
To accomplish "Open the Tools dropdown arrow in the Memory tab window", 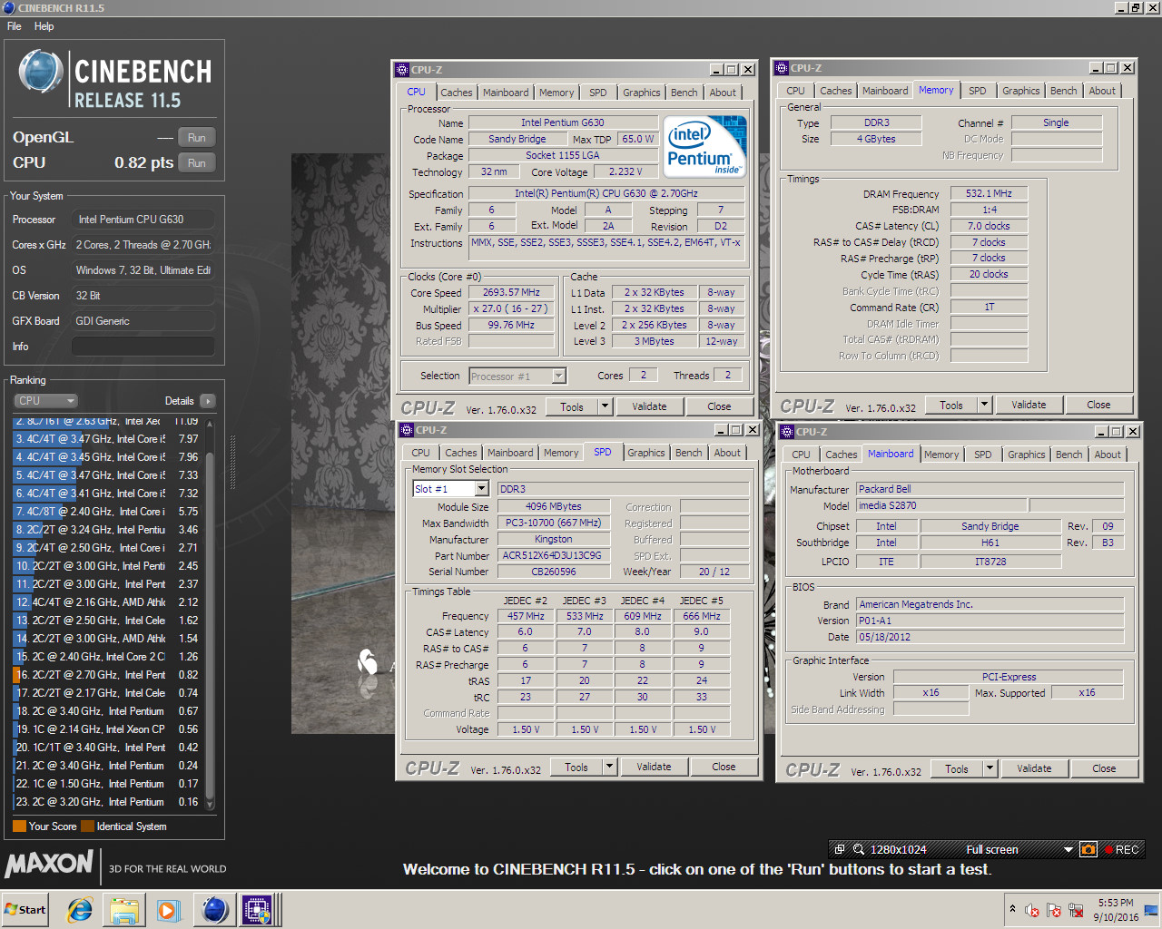I will 985,405.
